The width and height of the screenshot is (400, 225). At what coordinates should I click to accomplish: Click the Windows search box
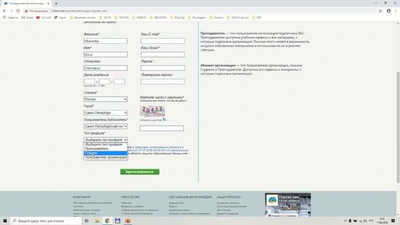pos(46,221)
